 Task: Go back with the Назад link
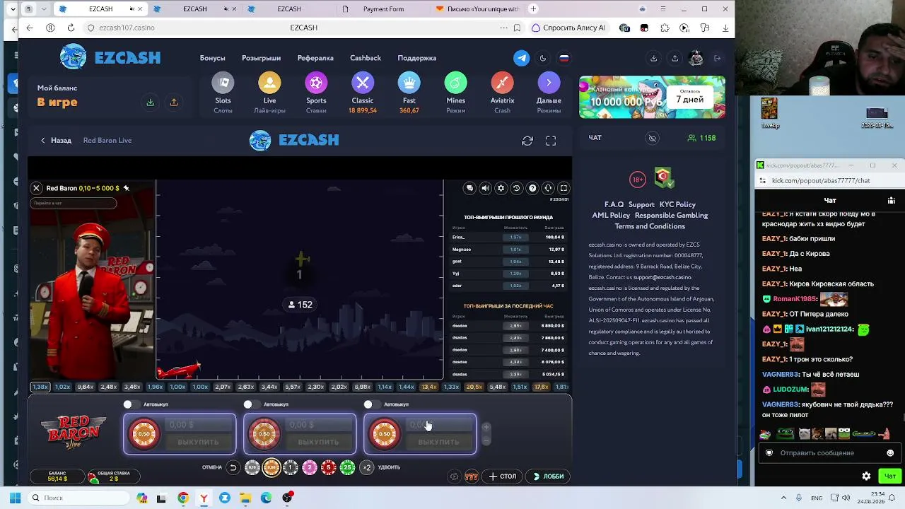(x=56, y=141)
